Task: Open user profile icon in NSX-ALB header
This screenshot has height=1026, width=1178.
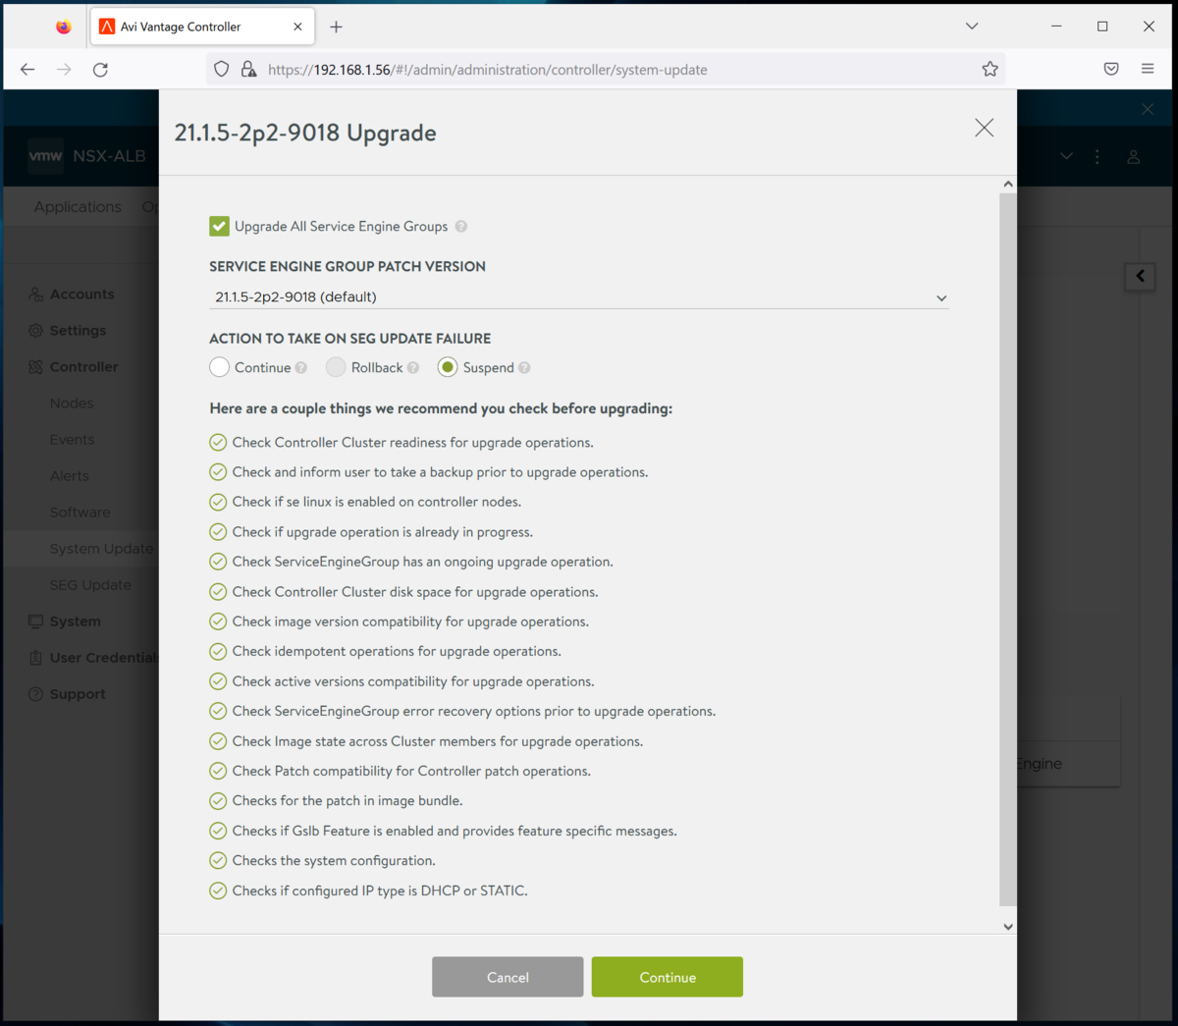Action: (1133, 157)
